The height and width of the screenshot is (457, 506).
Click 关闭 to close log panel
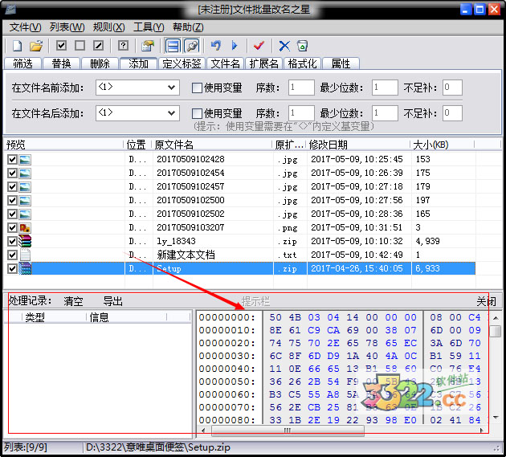click(486, 301)
